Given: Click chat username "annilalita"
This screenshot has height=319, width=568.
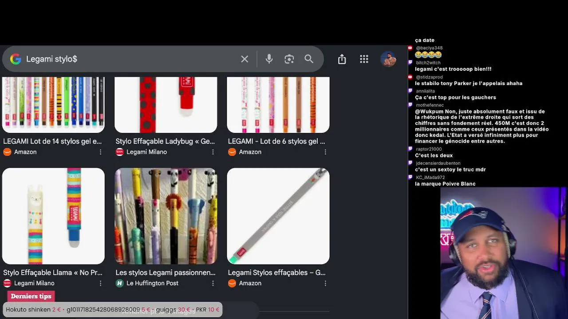Looking at the screenshot, I should 426,91.
